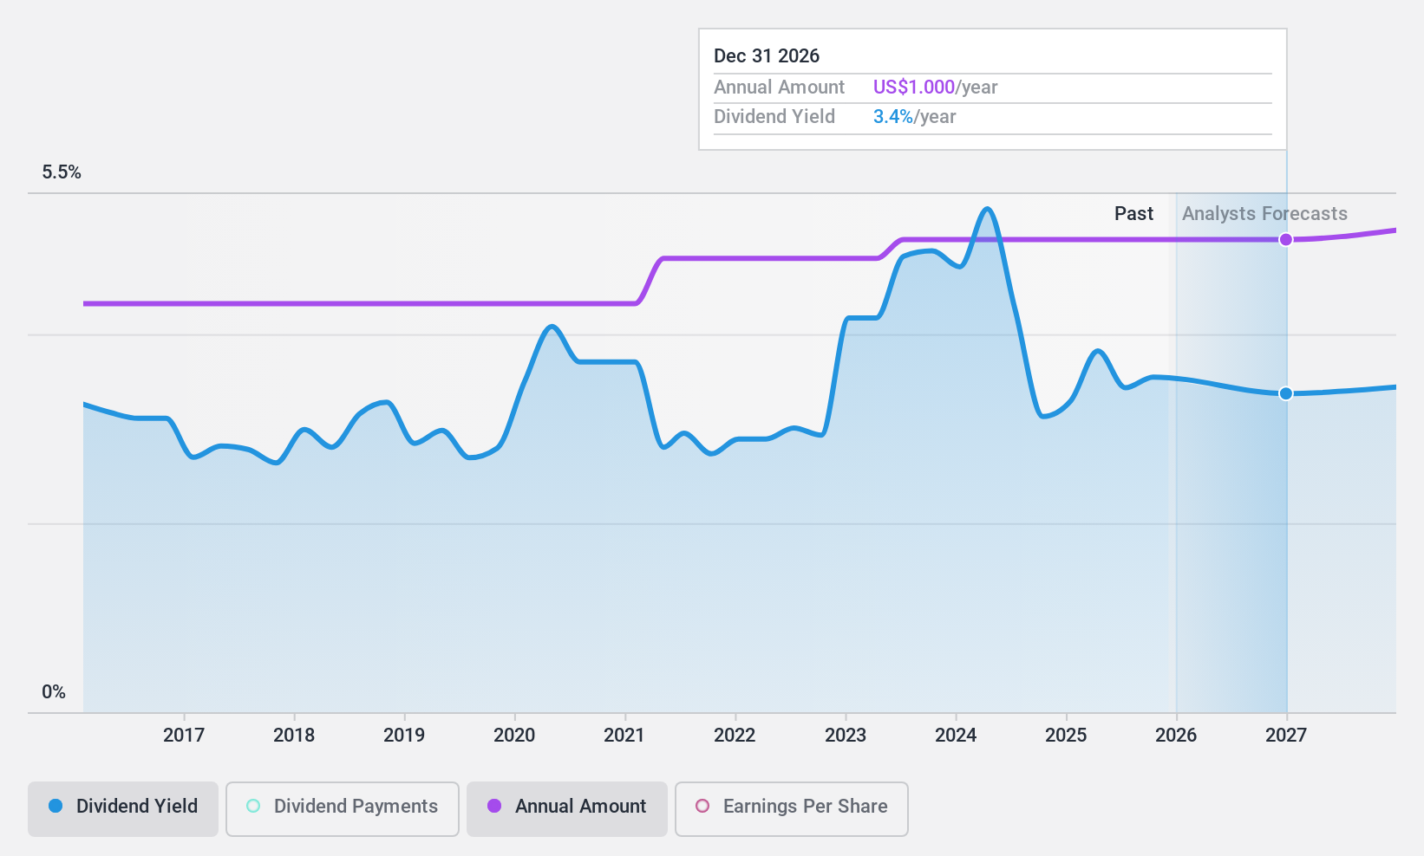1424x856 pixels.
Task: Select the blue marker on the yield line
Action: (1286, 393)
